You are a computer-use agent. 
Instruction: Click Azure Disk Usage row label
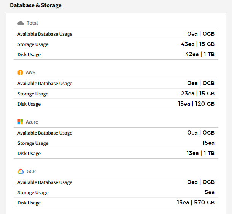pos(29,154)
